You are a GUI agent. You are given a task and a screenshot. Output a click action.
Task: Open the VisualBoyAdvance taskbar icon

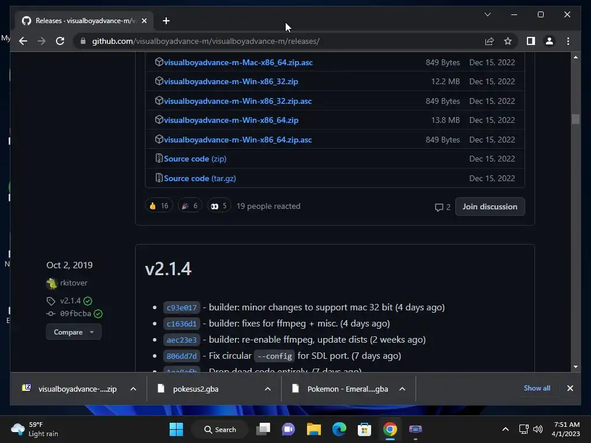pyautogui.click(x=415, y=429)
